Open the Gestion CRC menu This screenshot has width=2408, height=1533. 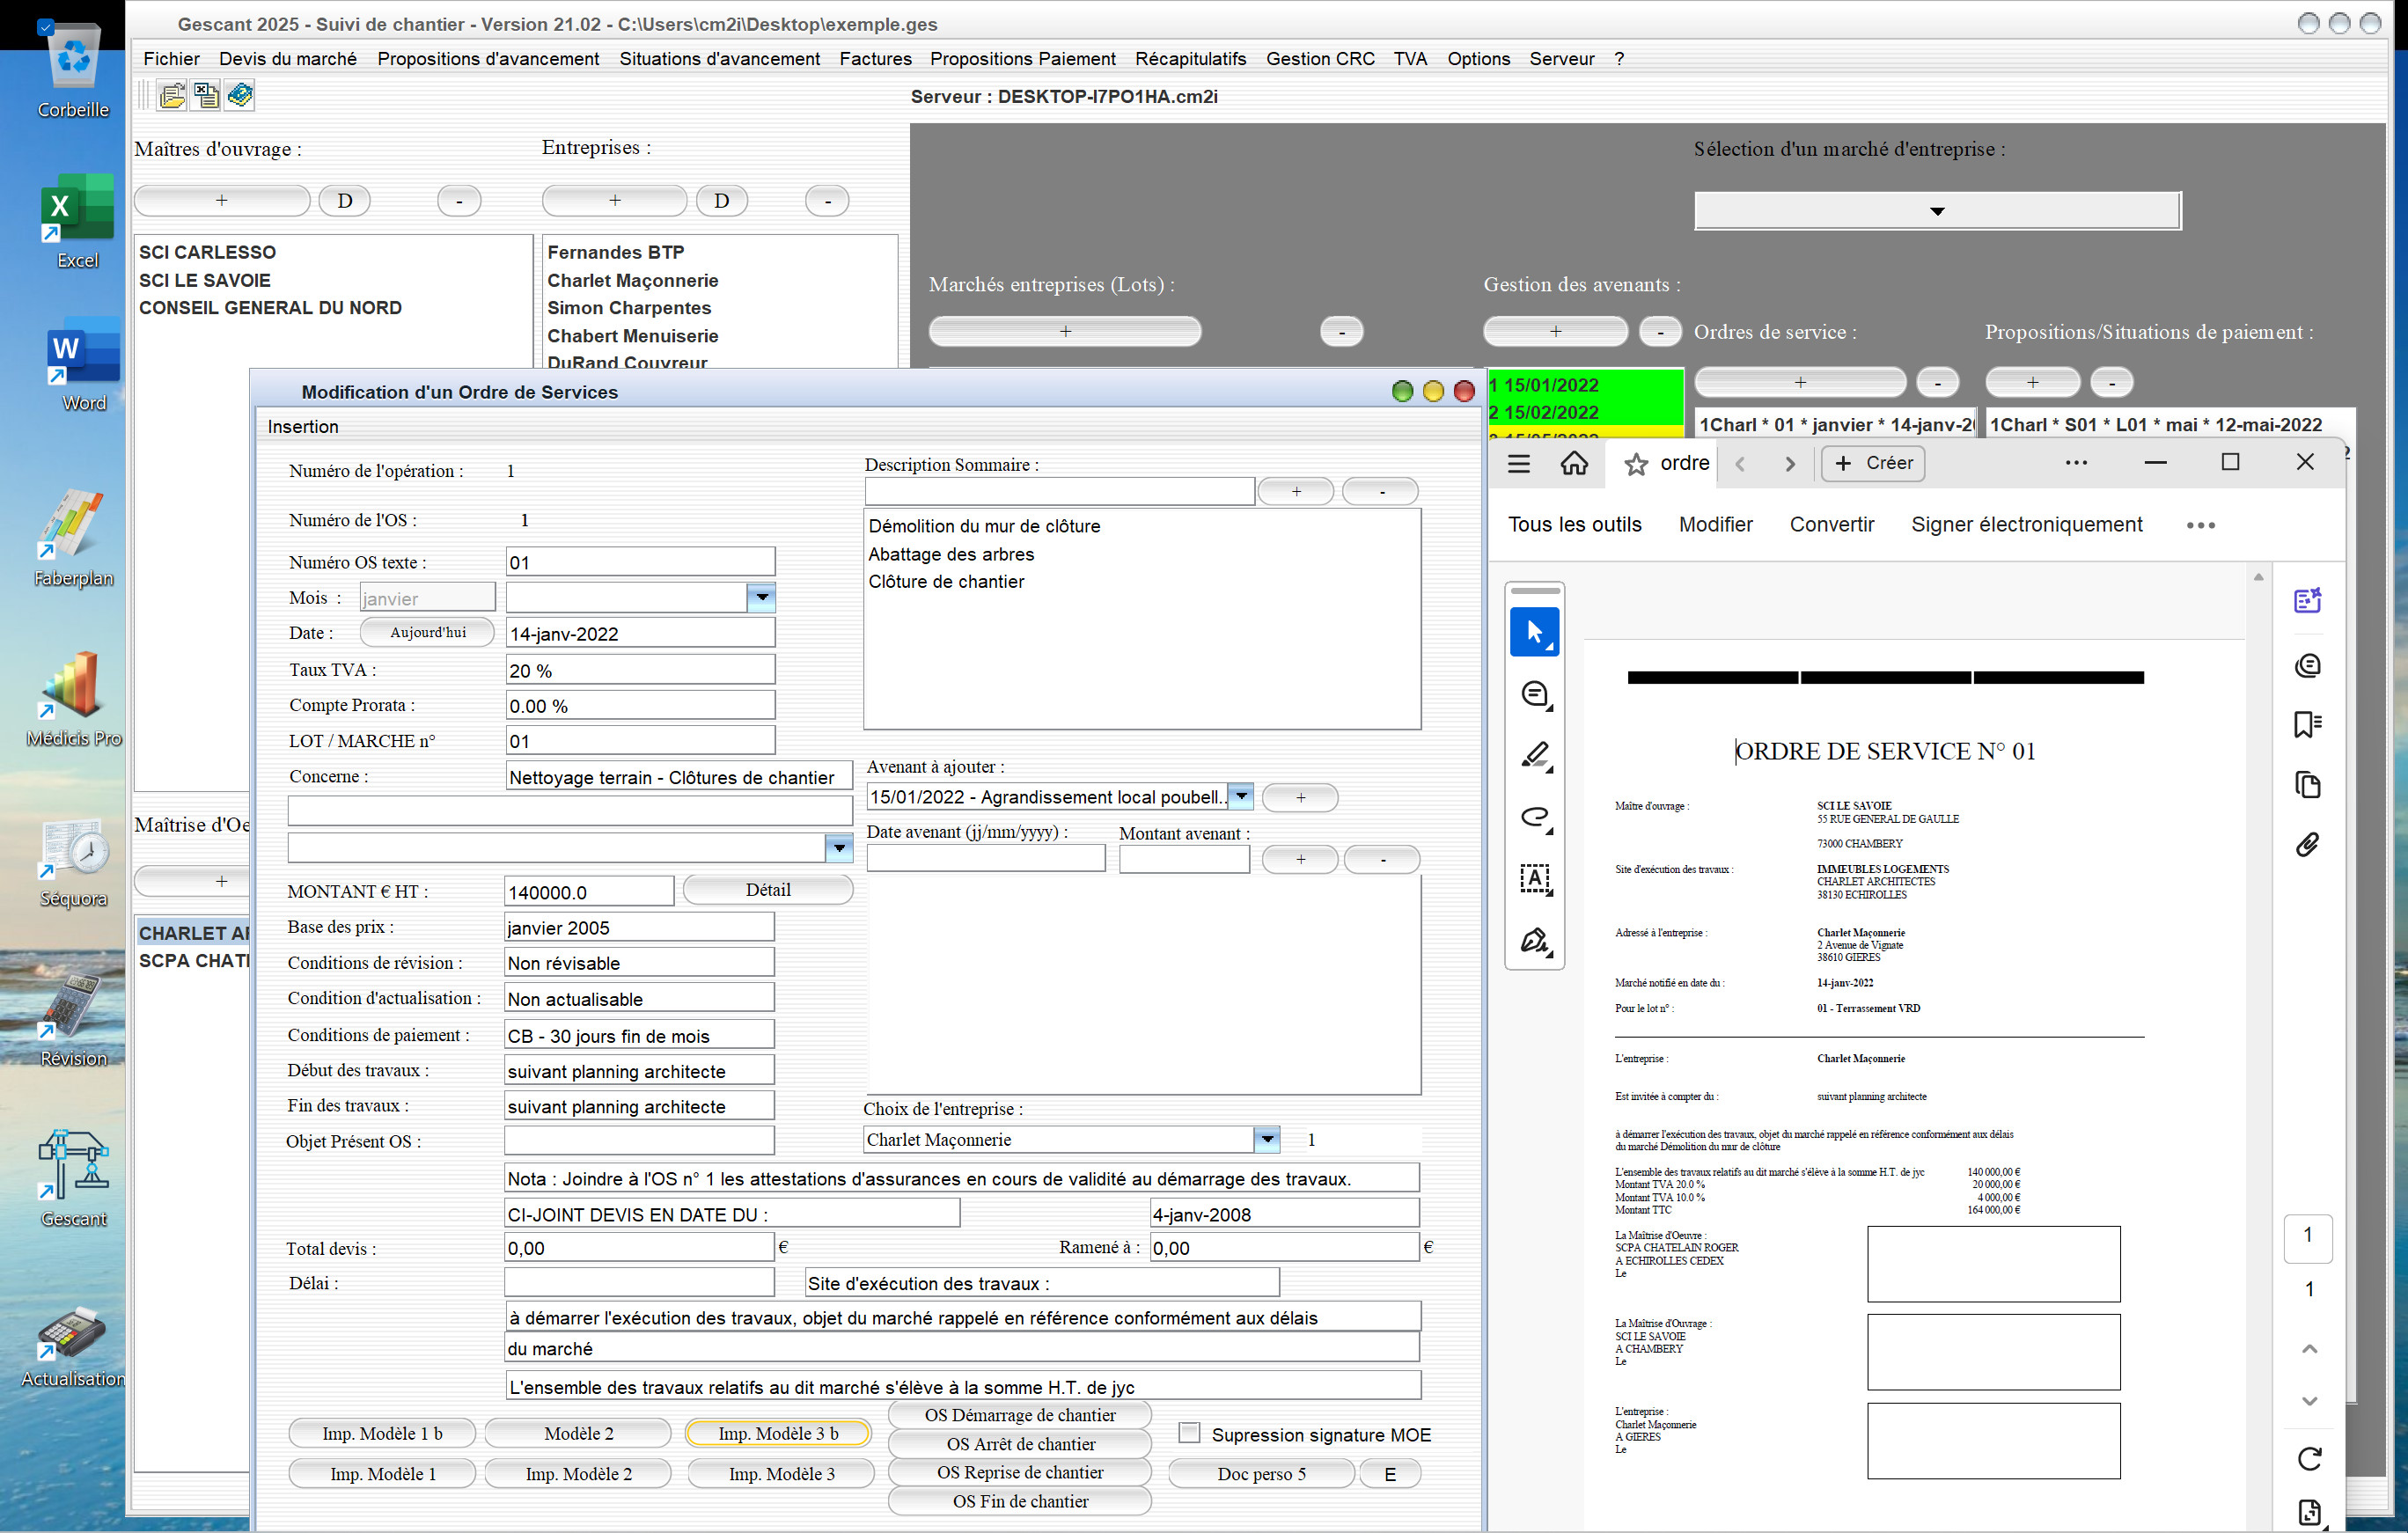point(1320,59)
